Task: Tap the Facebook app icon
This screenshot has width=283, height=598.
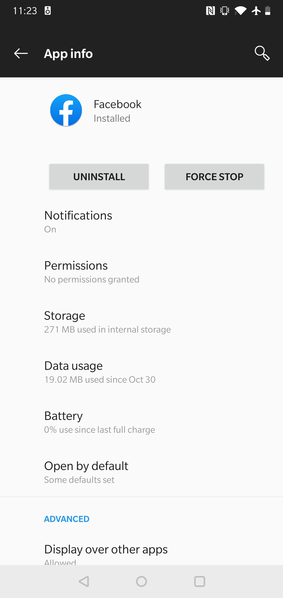Action: coord(66,111)
